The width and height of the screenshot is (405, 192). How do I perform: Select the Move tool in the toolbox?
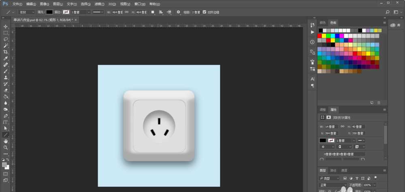click(x=6, y=26)
